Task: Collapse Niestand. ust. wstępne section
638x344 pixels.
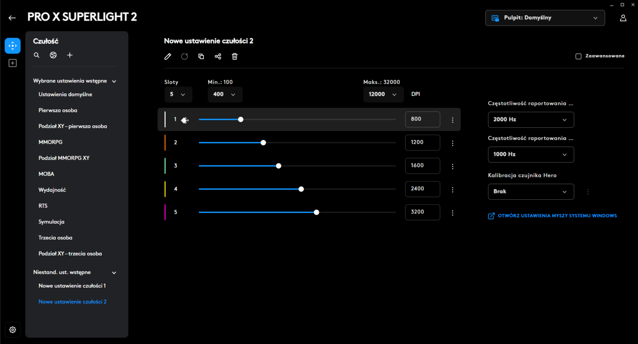Action: 114,273
